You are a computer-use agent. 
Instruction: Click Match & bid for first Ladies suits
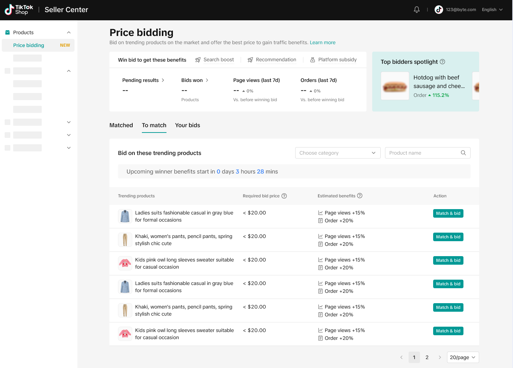pyautogui.click(x=448, y=213)
